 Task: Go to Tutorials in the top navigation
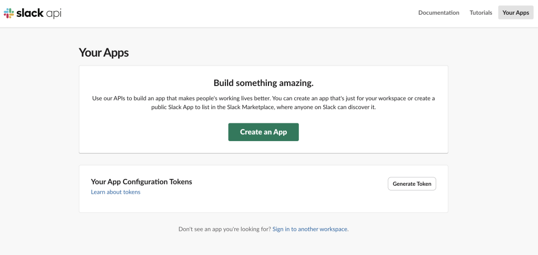(x=481, y=13)
